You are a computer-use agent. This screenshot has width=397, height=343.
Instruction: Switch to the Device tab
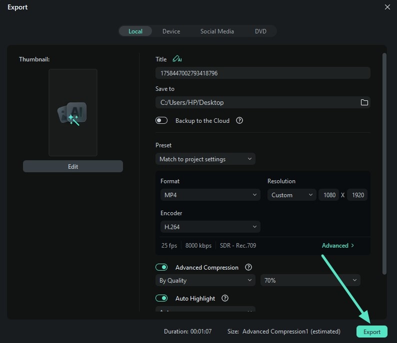pyautogui.click(x=171, y=31)
